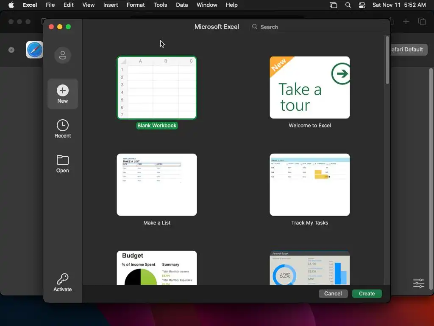Image resolution: width=434 pixels, height=326 pixels.
Task: Click the gallery vertical scrollbar
Action: [387, 60]
